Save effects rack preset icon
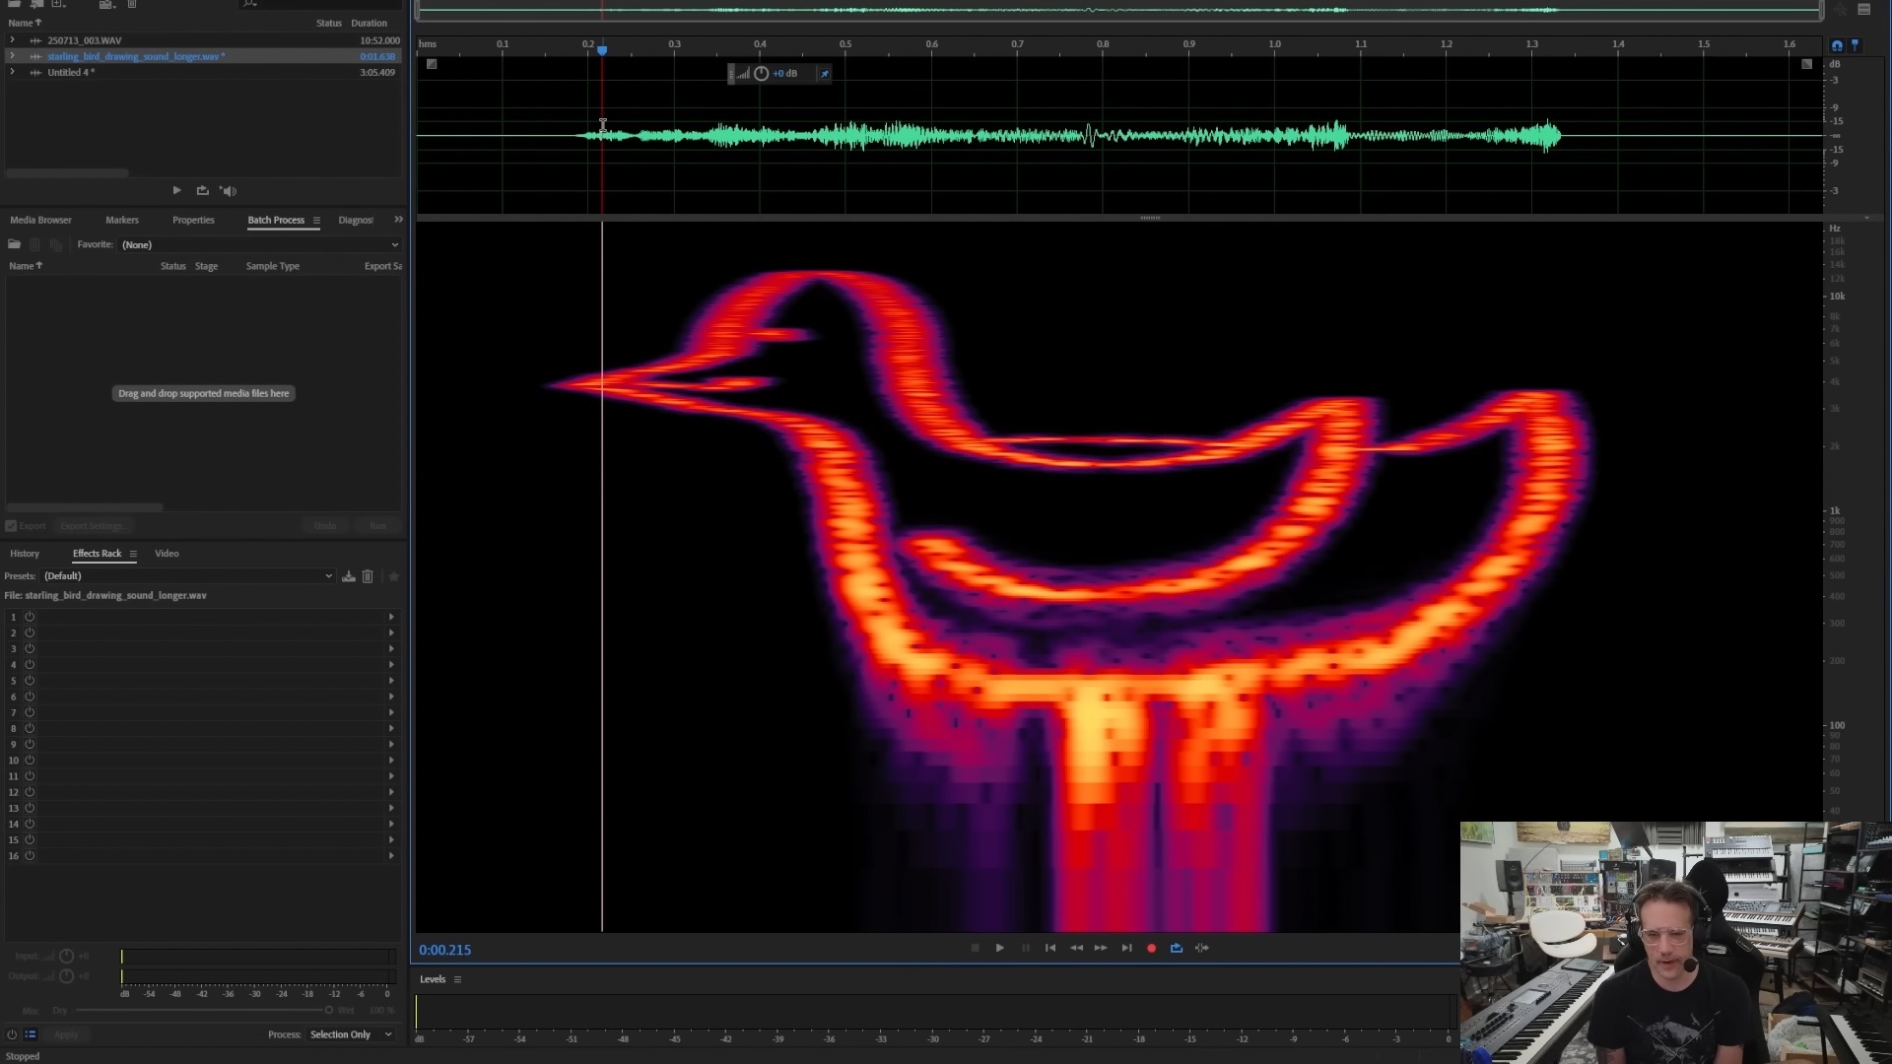The image size is (1892, 1064). (x=349, y=576)
